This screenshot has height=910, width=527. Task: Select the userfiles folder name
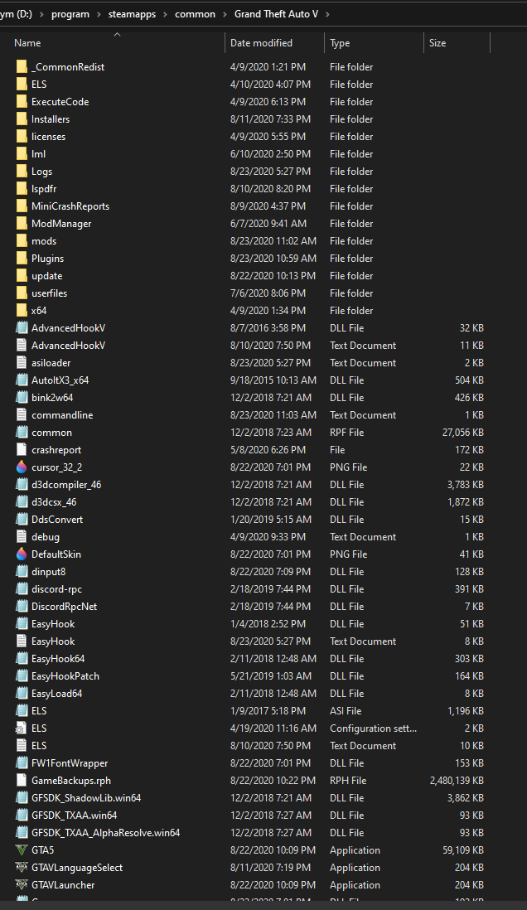(x=50, y=293)
